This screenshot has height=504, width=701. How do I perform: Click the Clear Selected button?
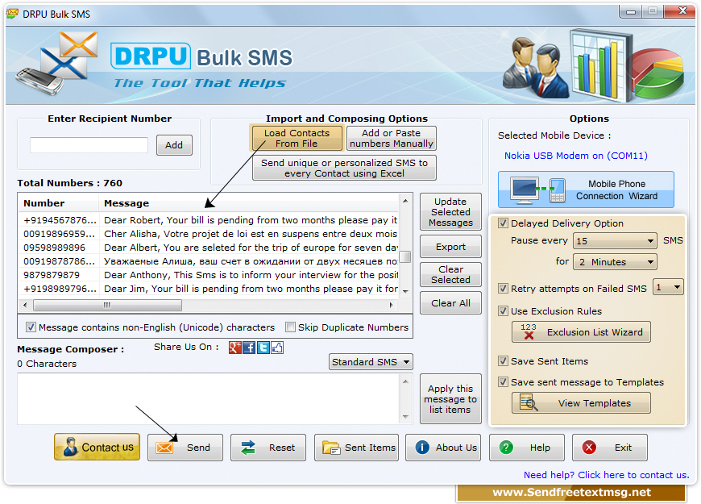point(450,274)
